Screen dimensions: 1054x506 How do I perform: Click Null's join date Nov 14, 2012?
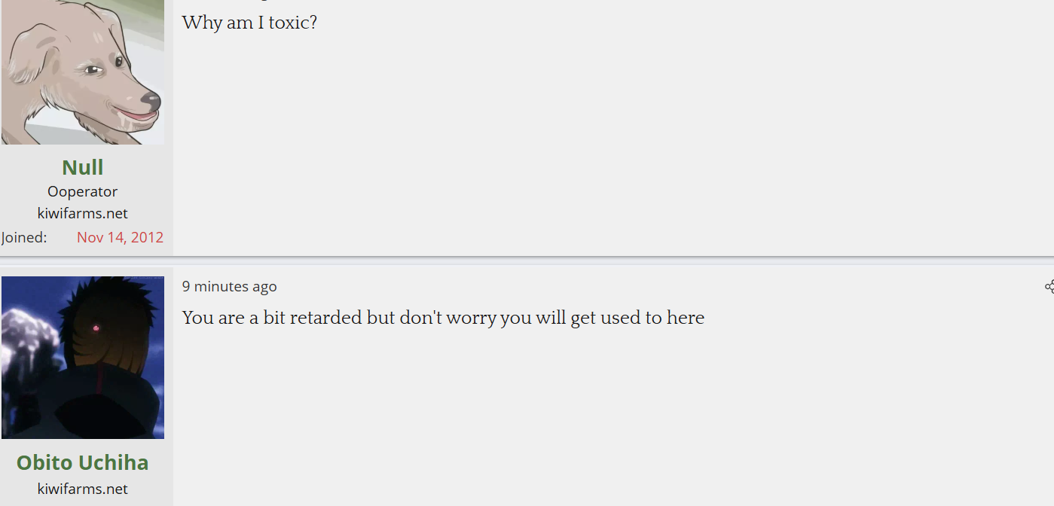pos(120,237)
